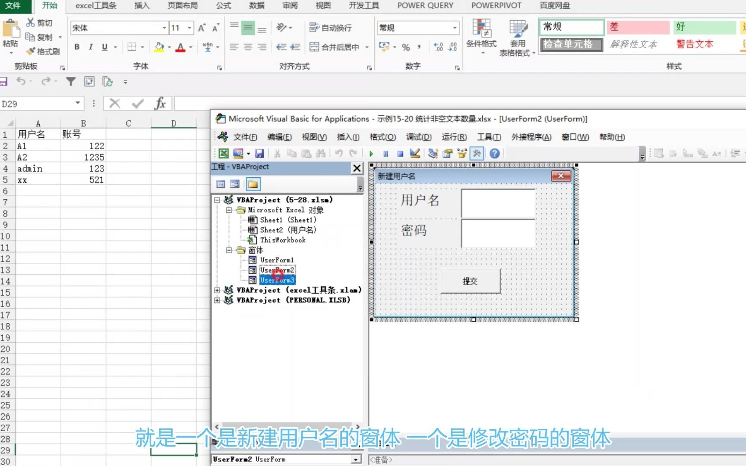Insert function with the fx icon
The image size is (746, 466).
pos(160,104)
